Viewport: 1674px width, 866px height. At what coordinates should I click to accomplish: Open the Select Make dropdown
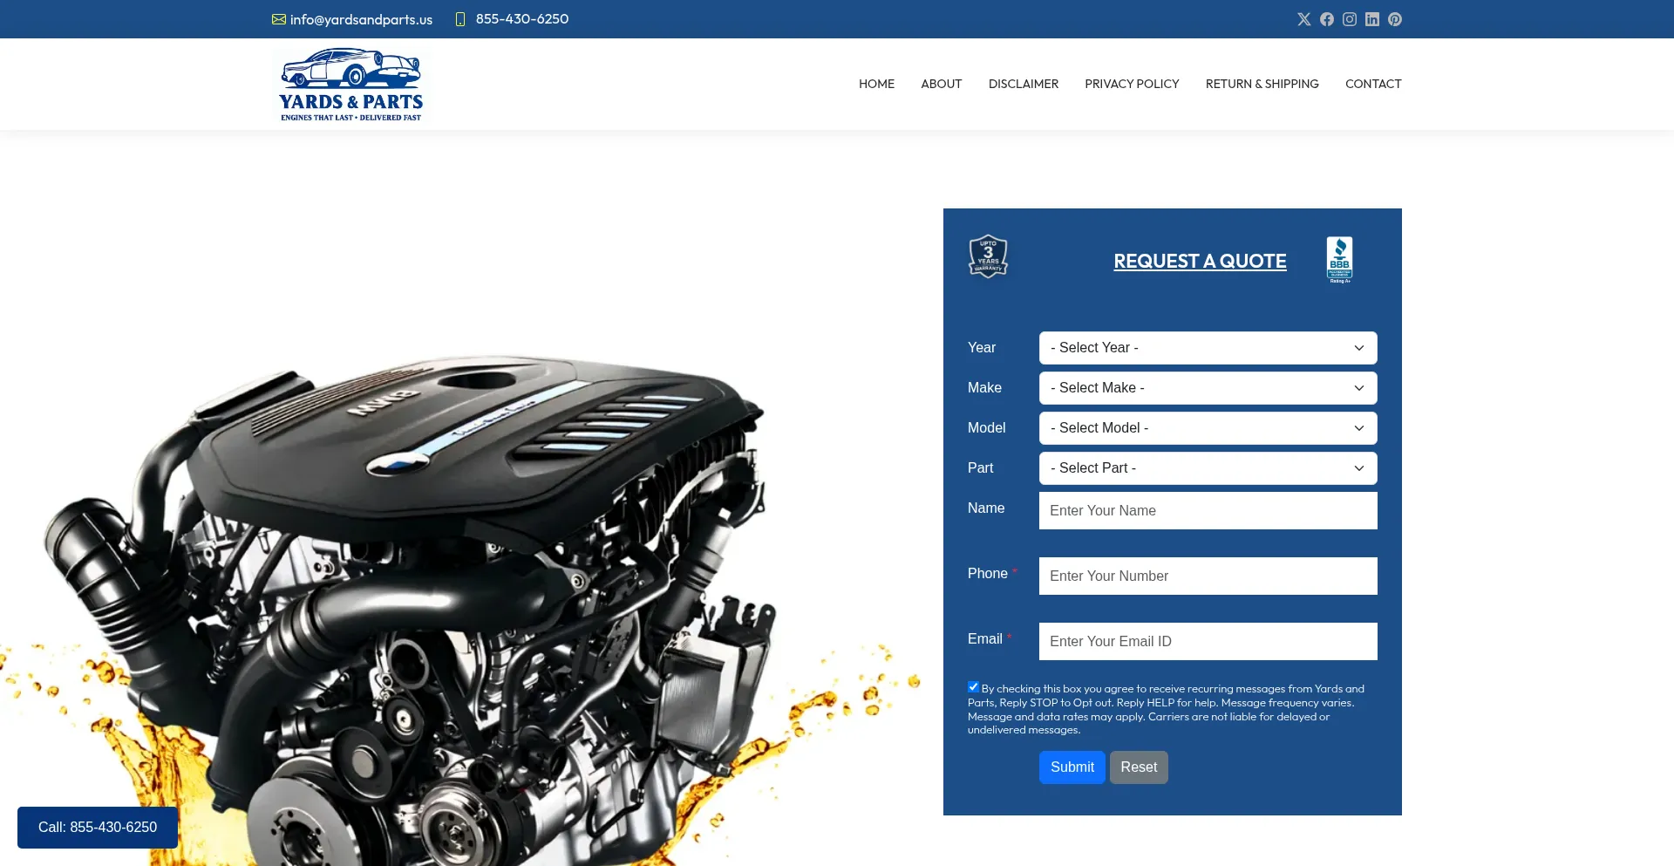pyautogui.click(x=1208, y=388)
